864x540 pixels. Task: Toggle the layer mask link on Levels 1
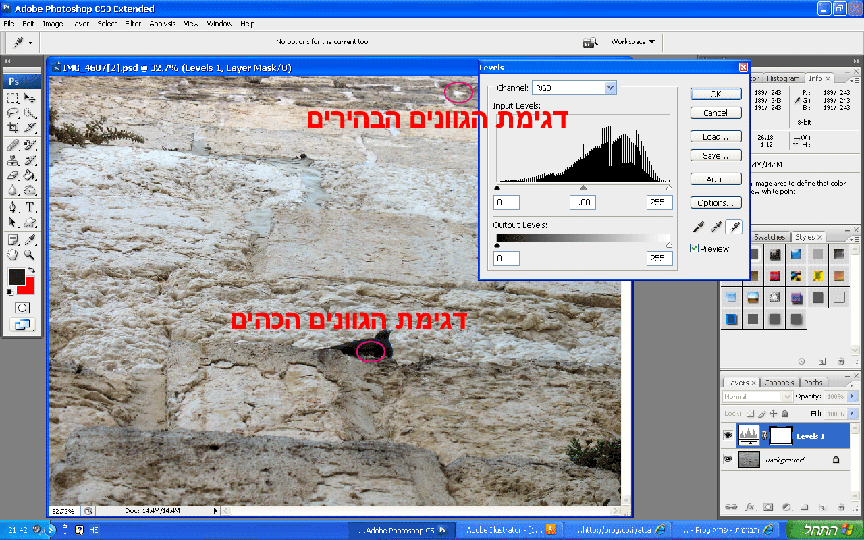(764, 436)
